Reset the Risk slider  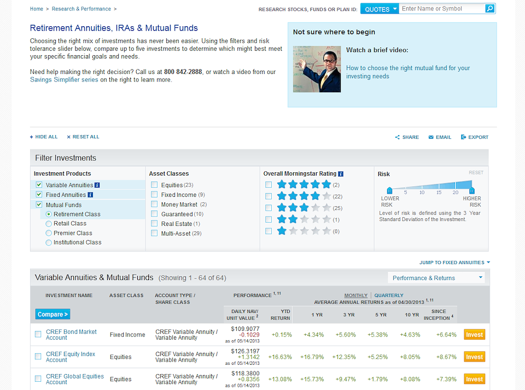[x=476, y=173]
